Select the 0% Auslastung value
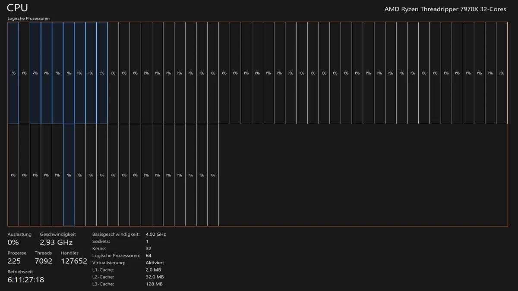The image size is (518, 291). pyautogui.click(x=13, y=242)
